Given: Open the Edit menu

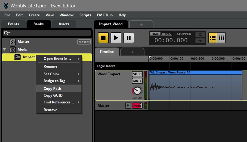Looking at the screenshot, I should click(x=19, y=15).
